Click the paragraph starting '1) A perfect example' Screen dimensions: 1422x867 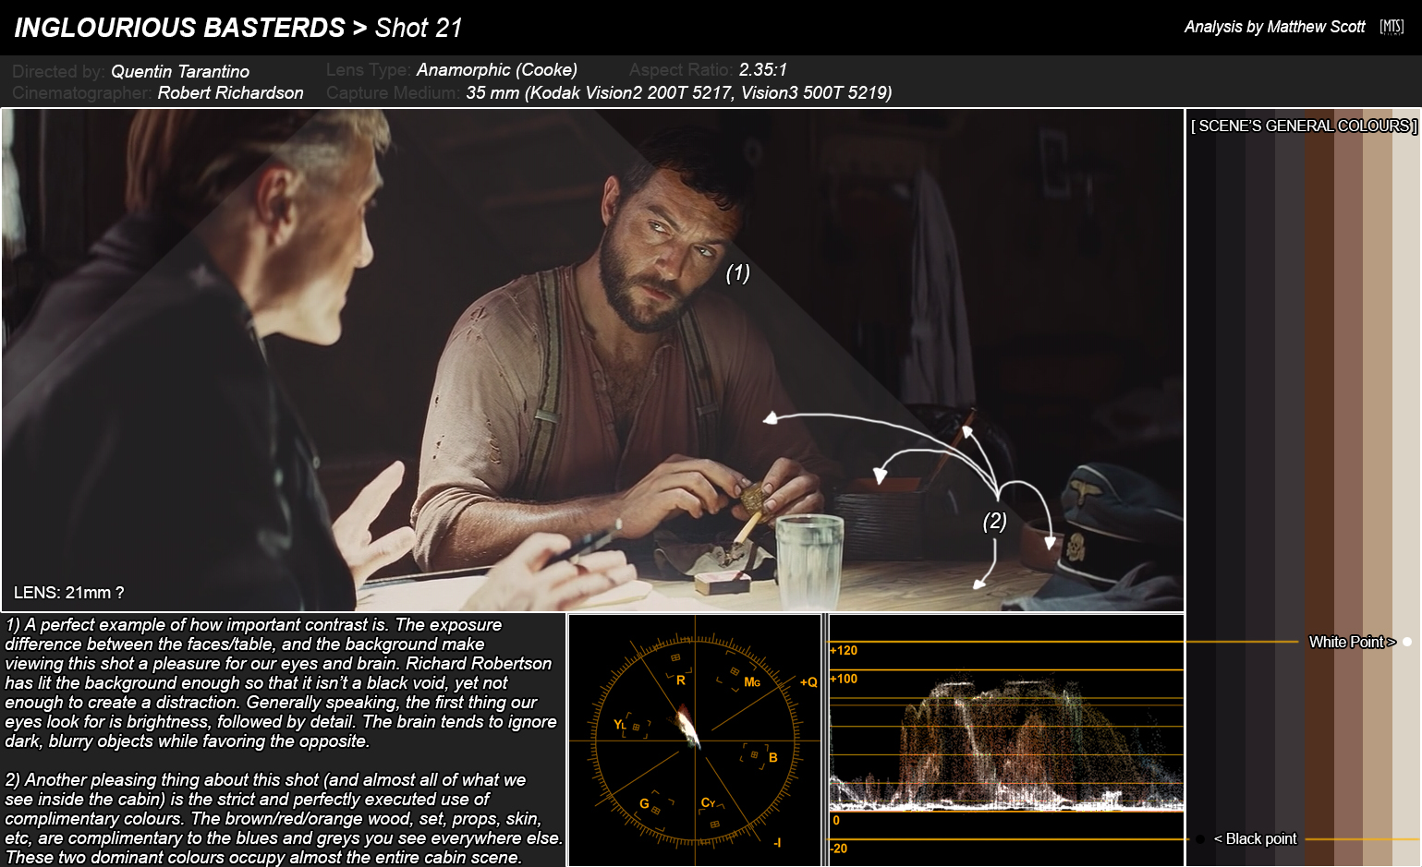281,682
